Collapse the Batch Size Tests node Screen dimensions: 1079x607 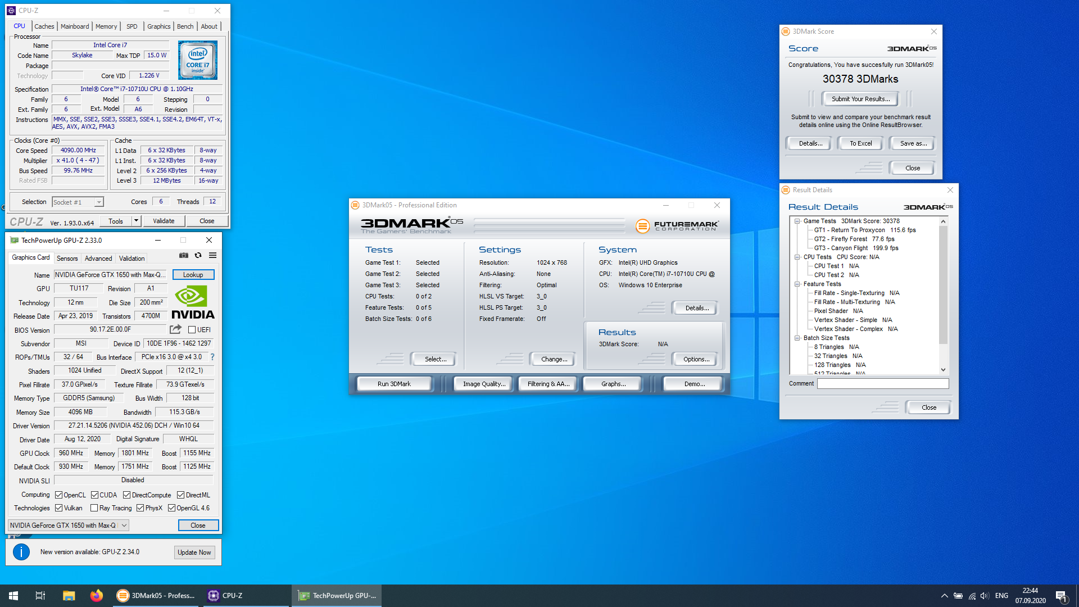(797, 338)
